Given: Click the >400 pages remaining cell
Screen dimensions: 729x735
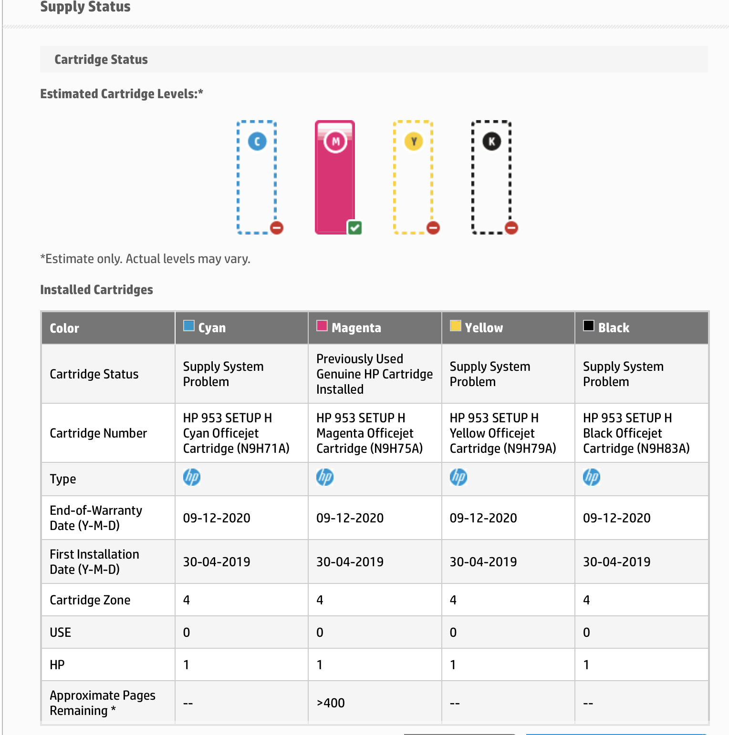Looking at the screenshot, I should 330,702.
